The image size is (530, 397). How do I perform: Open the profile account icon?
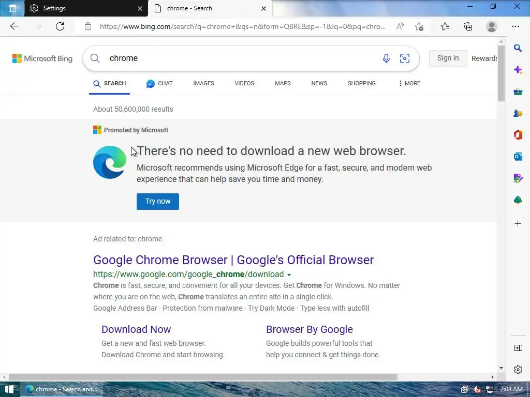click(492, 26)
